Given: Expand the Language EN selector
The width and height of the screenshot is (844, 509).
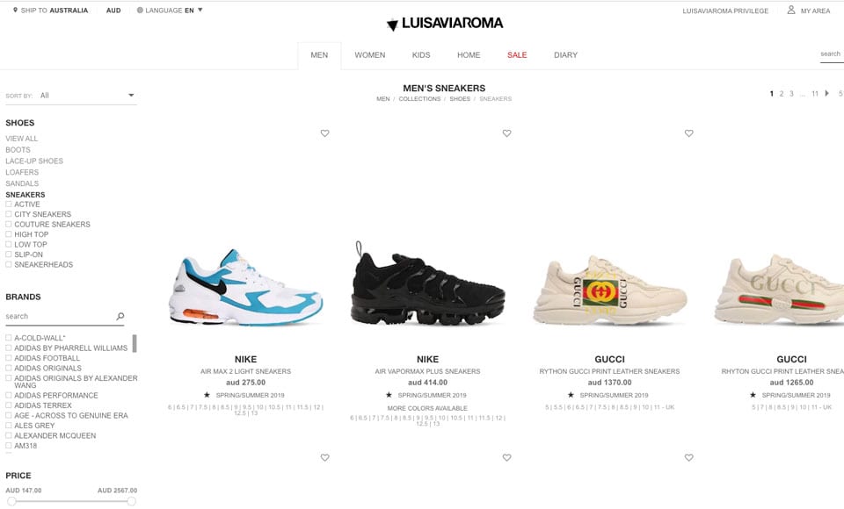Looking at the screenshot, I should [x=170, y=11].
